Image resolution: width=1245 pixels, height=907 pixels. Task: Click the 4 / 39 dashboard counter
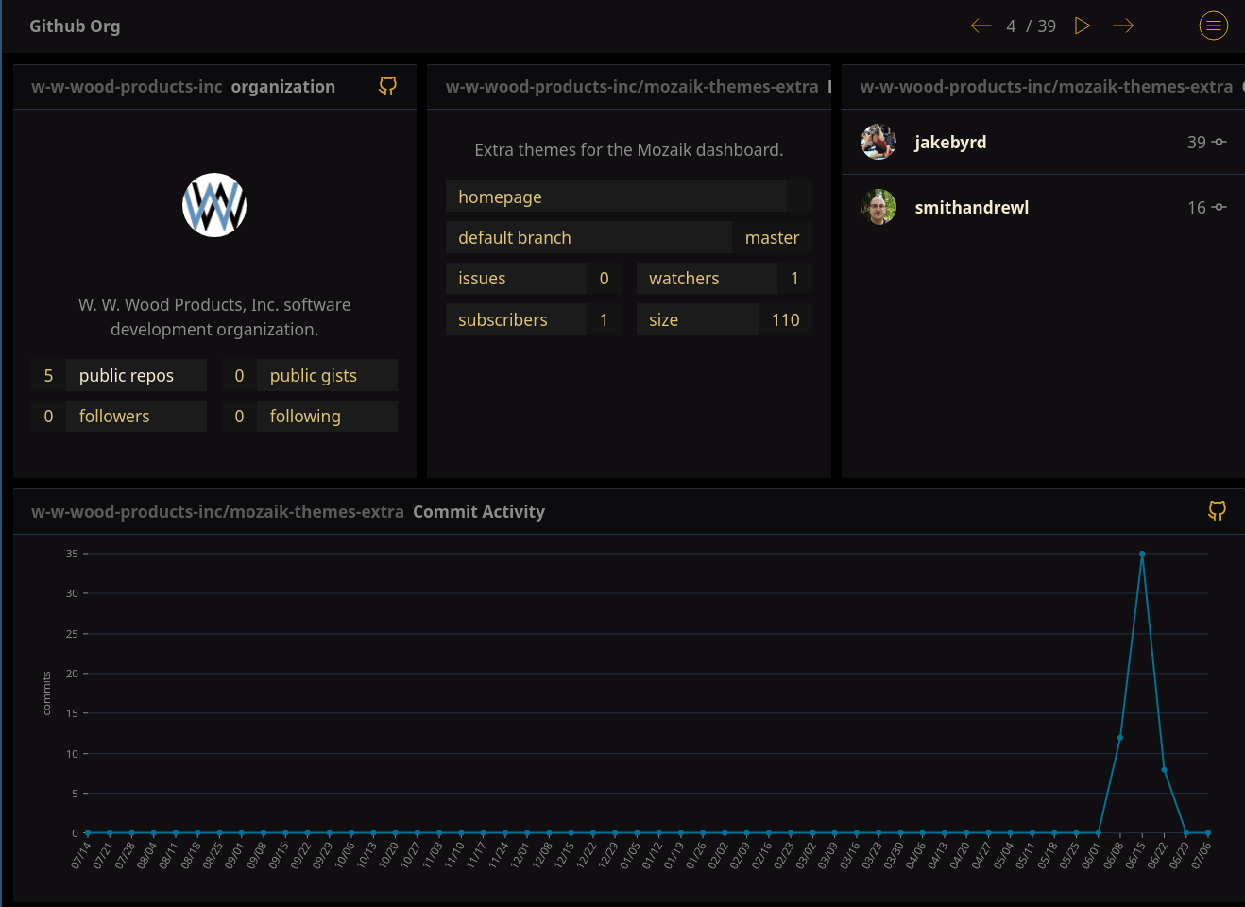(x=1032, y=26)
